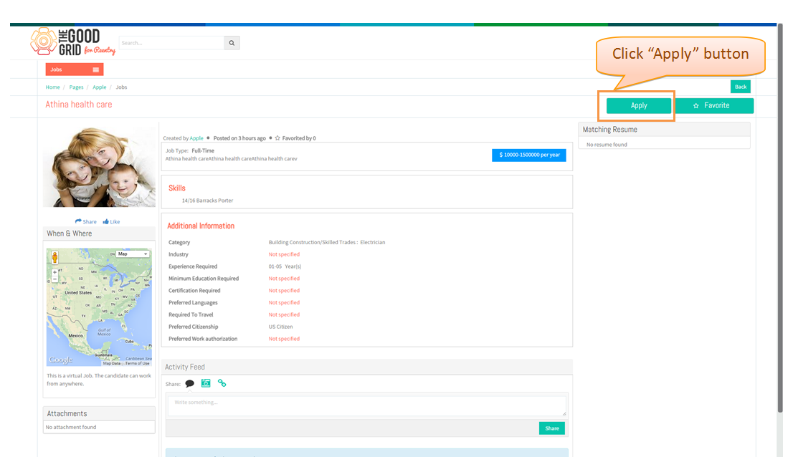
Task: Click the vertical page scrollbar
Action: click(x=779, y=218)
